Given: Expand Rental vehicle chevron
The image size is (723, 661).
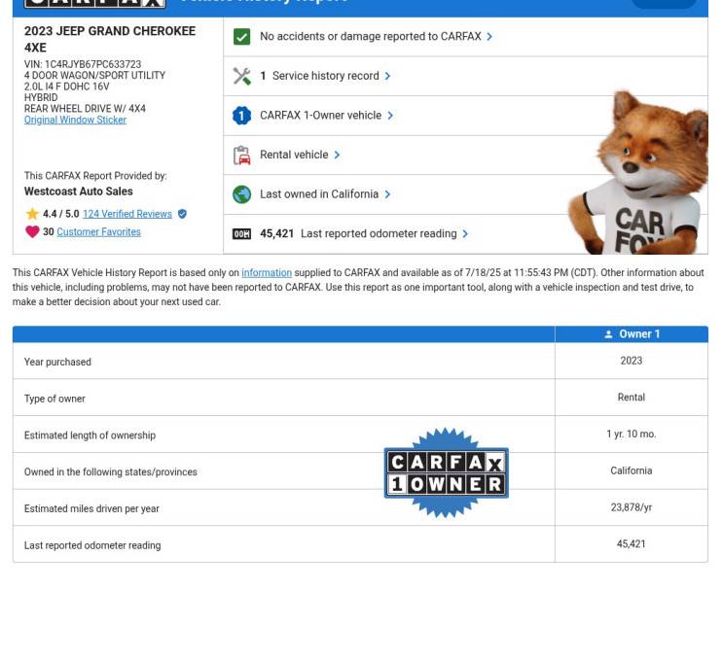Looking at the screenshot, I should pyautogui.click(x=337, y=155).
